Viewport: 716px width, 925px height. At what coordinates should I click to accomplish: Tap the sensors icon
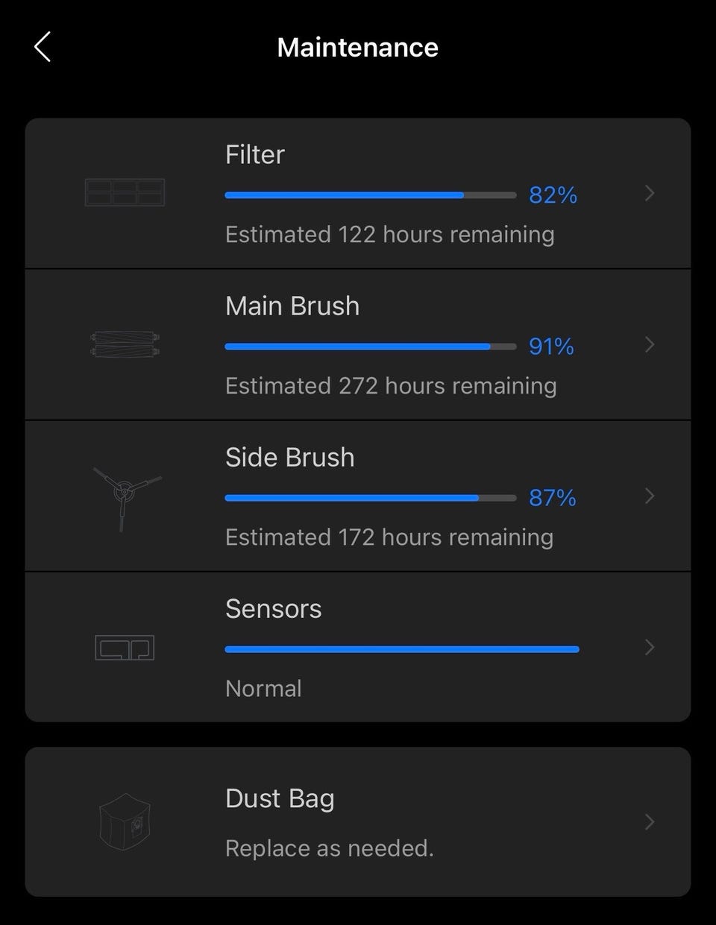(125, 647)
